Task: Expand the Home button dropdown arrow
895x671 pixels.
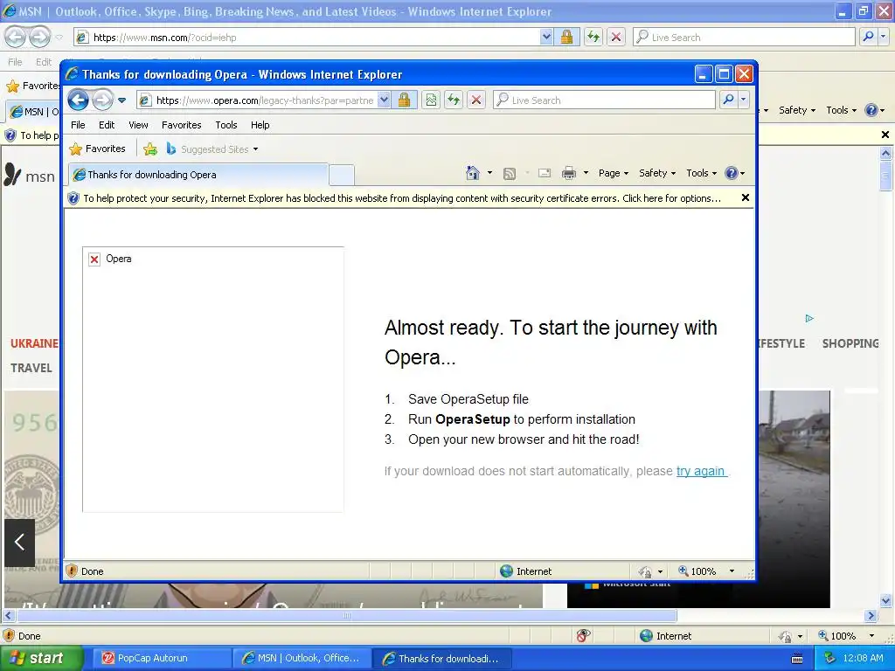Action: coord(489,173)
